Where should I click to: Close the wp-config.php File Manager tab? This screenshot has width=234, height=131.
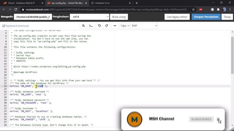86,3
